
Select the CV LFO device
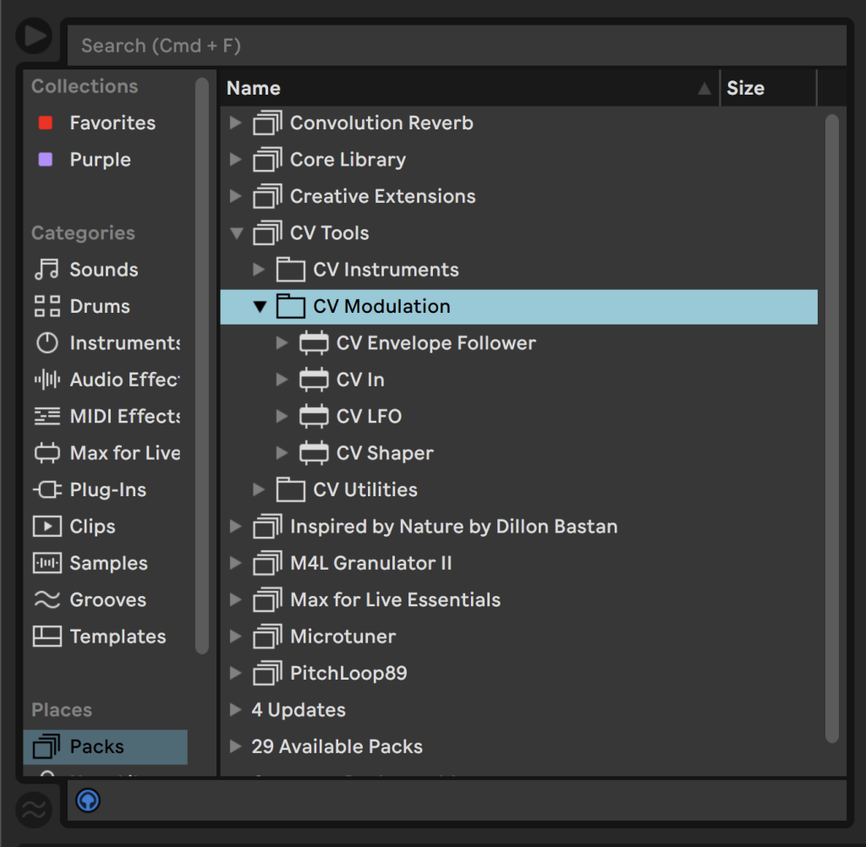[x=369, y=416]
